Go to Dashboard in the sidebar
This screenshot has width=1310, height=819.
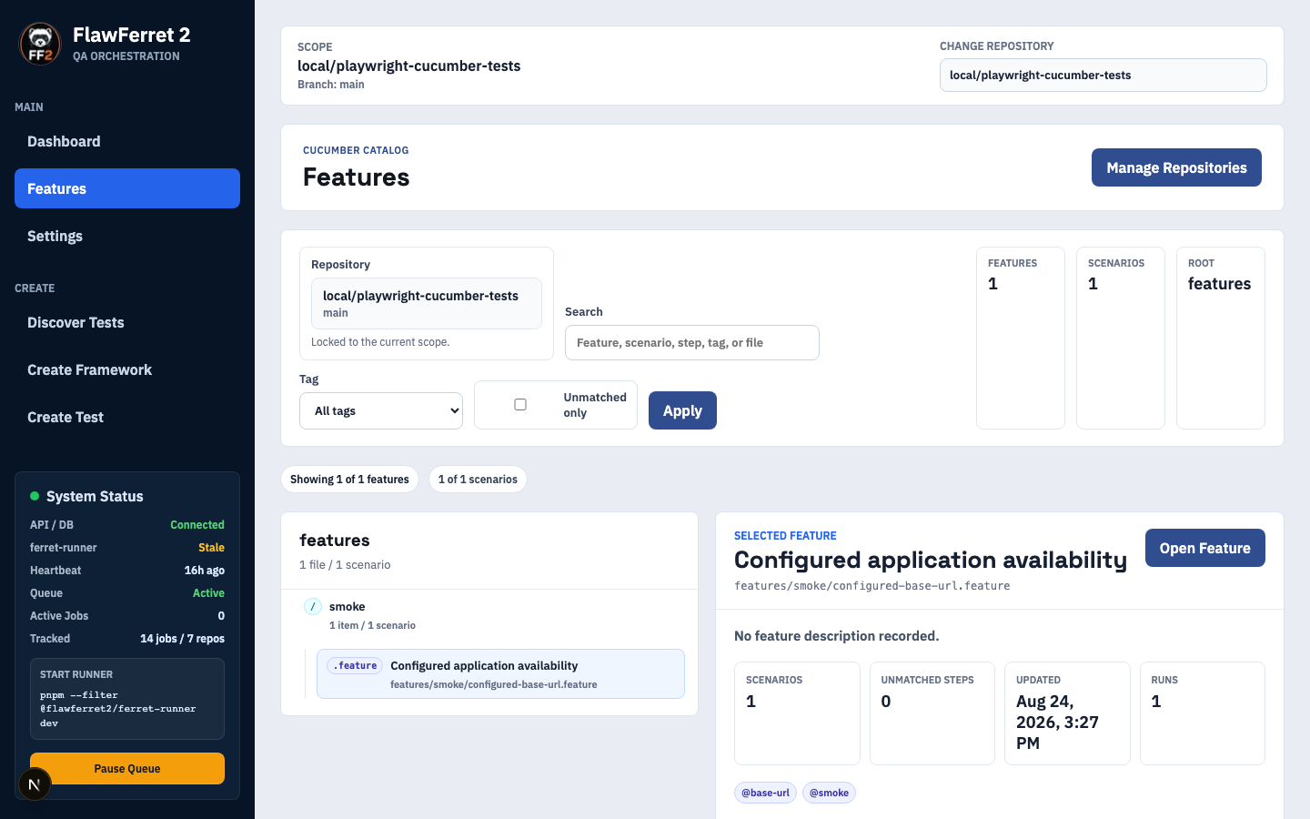click(127, 141)
